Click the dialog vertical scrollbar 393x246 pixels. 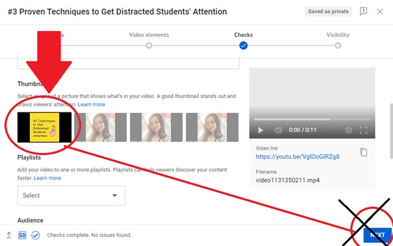pyautogui.click(x=392, y=130)
